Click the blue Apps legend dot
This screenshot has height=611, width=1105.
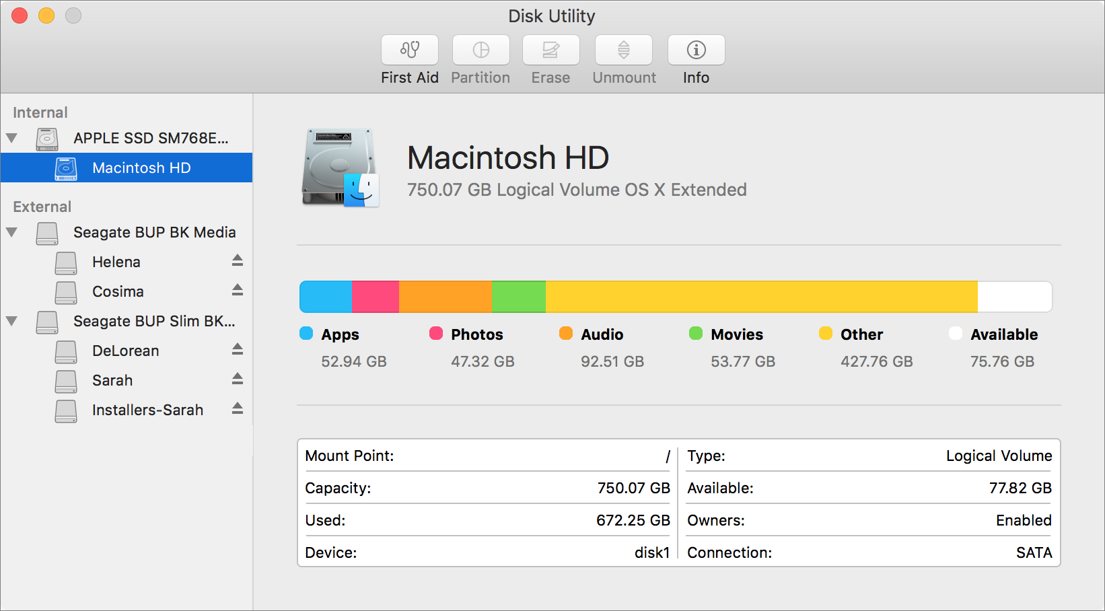pyautogui.click(x=306, y=333)
